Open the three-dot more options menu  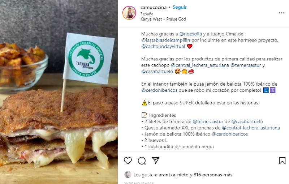[x=282, y=13]
